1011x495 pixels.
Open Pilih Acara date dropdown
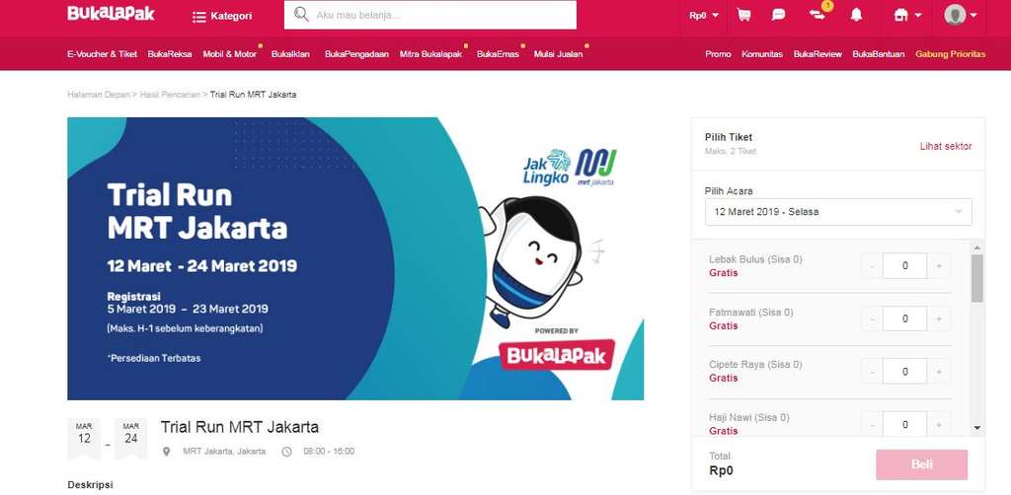point(838,212)
